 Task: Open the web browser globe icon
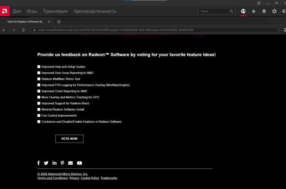click(x=243, y=11)
